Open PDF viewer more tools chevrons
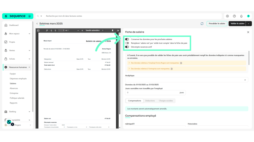This screenshot has width=254, height=142. [x=118, y=31]
